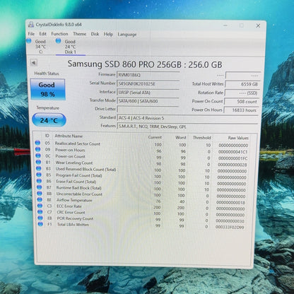Click status orb of Power-on Count row
This screenshot has height=294, width=294.
pos(38,155)
